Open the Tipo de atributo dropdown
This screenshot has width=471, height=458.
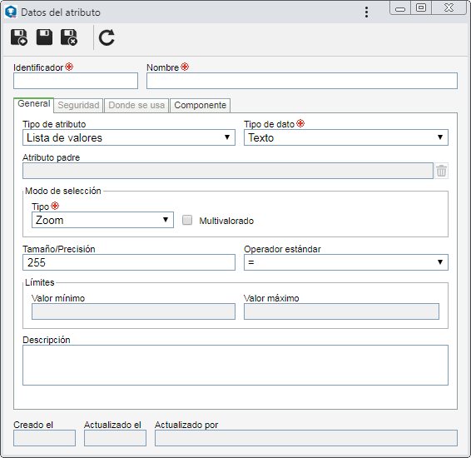click(129, 137)
